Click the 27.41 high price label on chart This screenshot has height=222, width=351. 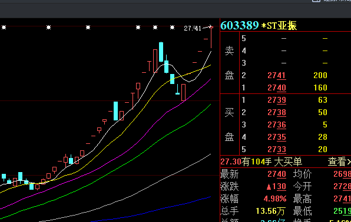(x=193, y=28)
